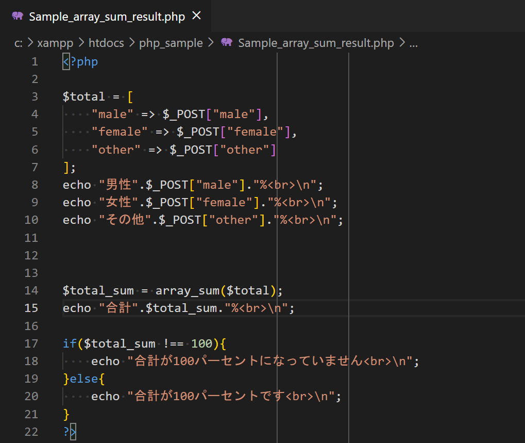525x443 pixels.
Task: Click the PHP elephant icon in the breadcrumb
Action: tap(227, 42)
